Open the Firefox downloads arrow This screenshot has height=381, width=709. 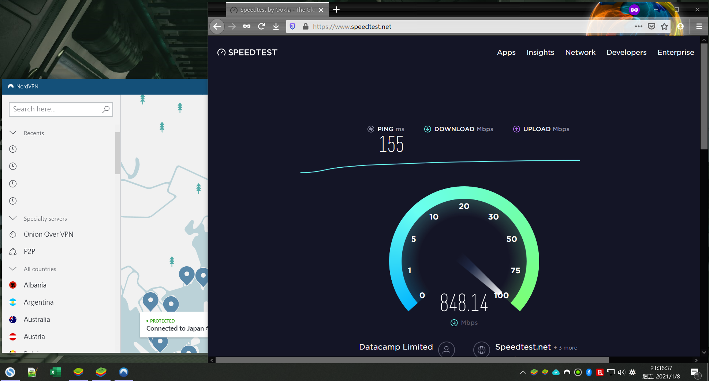(276, 26)
